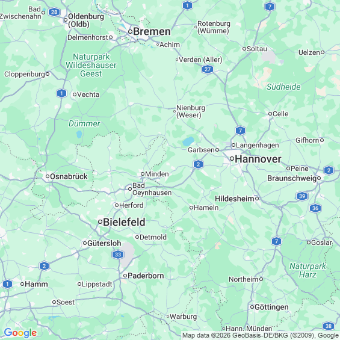Click highway 38 shield in bottom corner

329,326
